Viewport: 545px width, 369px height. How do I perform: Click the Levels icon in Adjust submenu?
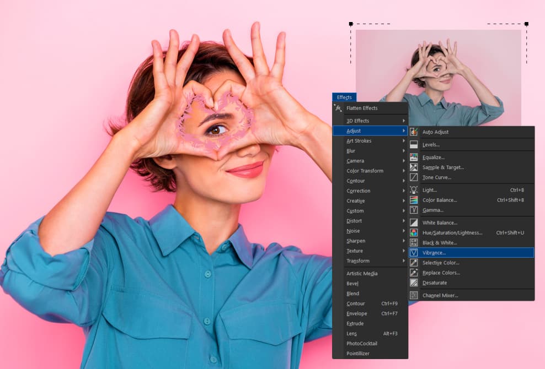coord(414,145)
